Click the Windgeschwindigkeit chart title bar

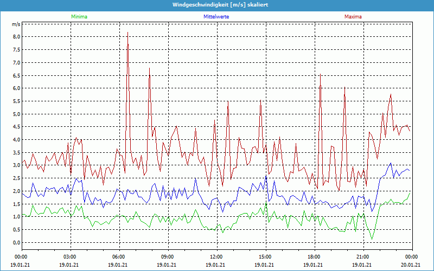[x=217, y=4]
